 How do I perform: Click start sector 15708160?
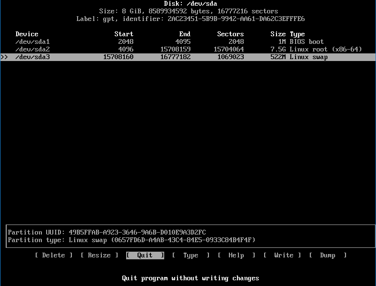118,57
